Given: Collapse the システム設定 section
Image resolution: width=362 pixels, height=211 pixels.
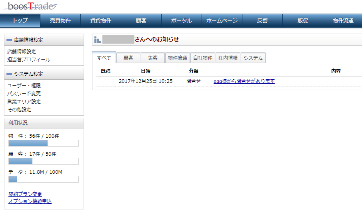Looking at the screenshot, I should pos(9,74).
